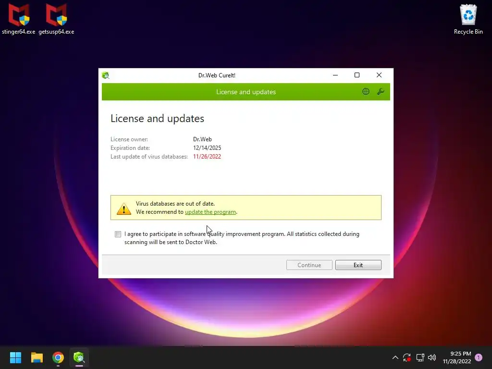The width and height of the screenshot is (492, 369).
Task: Select the stinger64.exe desktop icon
Action: point(19,19)
